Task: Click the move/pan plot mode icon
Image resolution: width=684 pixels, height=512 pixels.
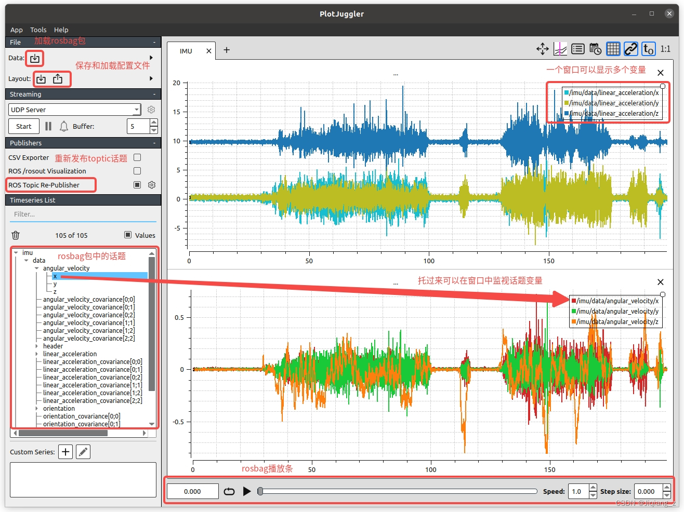Action: 543,49
